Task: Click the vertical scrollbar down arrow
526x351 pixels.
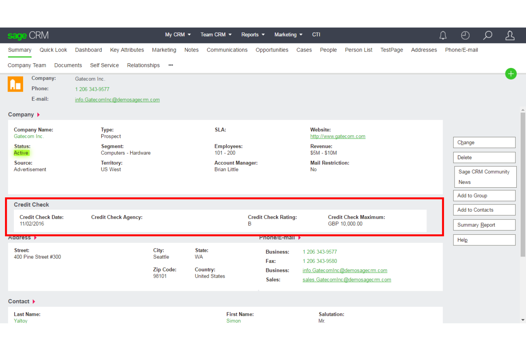Action: tap(522, 320)
